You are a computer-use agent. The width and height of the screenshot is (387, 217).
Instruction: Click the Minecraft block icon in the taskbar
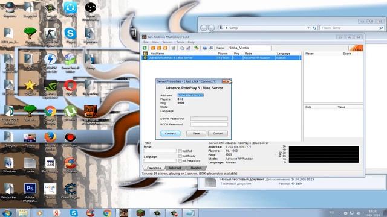140,213
